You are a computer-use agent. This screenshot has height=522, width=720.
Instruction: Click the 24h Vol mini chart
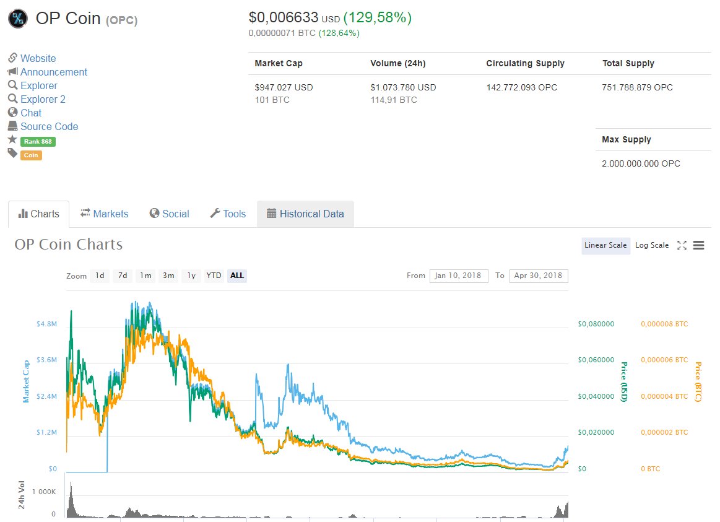(x=310, y=502)
